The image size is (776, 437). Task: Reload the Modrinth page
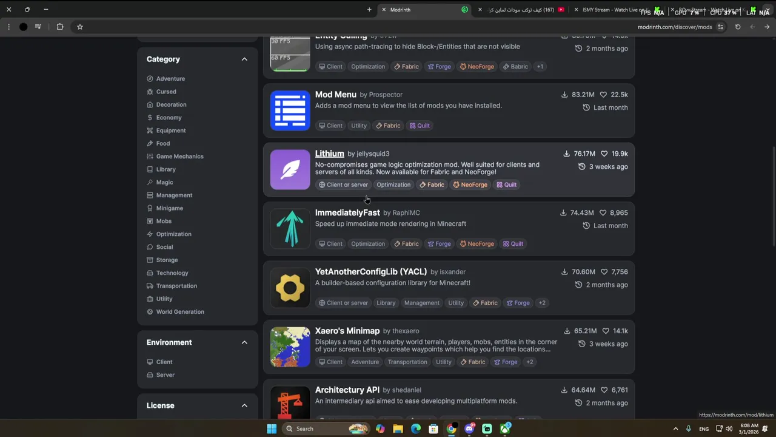pyautogui.click(x=738, y=27)
